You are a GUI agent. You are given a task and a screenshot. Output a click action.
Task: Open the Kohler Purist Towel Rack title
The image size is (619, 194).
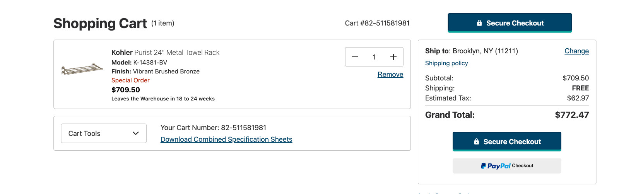pyautogui.click(x=165, y=53)
